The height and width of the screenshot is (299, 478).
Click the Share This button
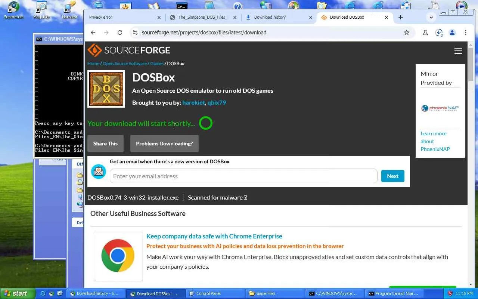[105, 144]
